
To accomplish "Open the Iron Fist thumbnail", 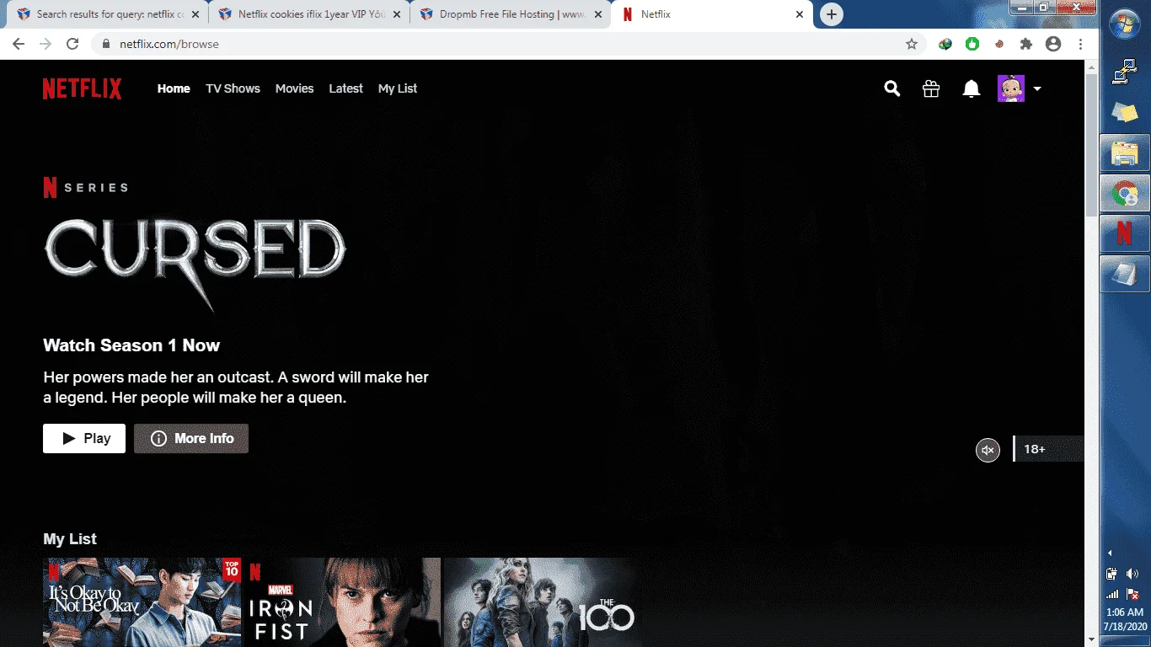I will pyautogui.click(x=341, y=602).
